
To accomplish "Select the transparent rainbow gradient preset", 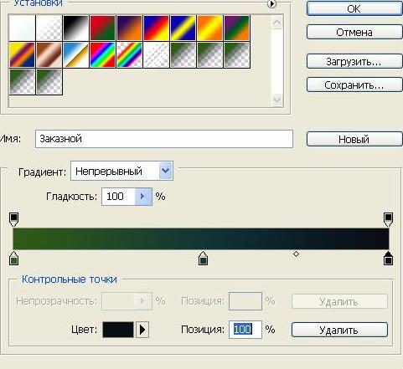I will tap(130, 54).
